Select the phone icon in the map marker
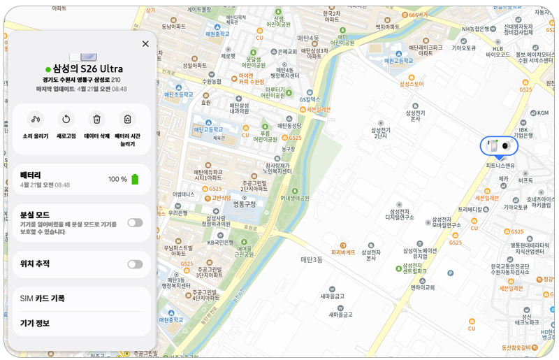This screenshot has height=360, width=559. (x=493, y=145)
